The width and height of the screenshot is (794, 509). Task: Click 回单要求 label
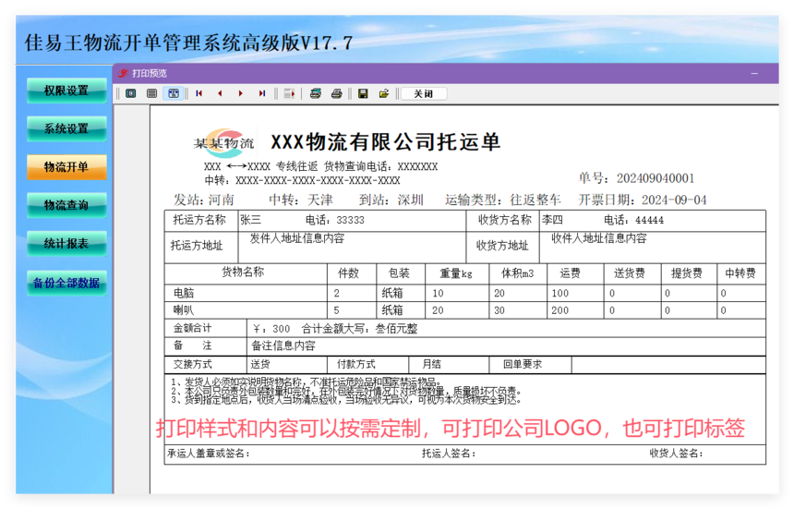pos(523,365)
